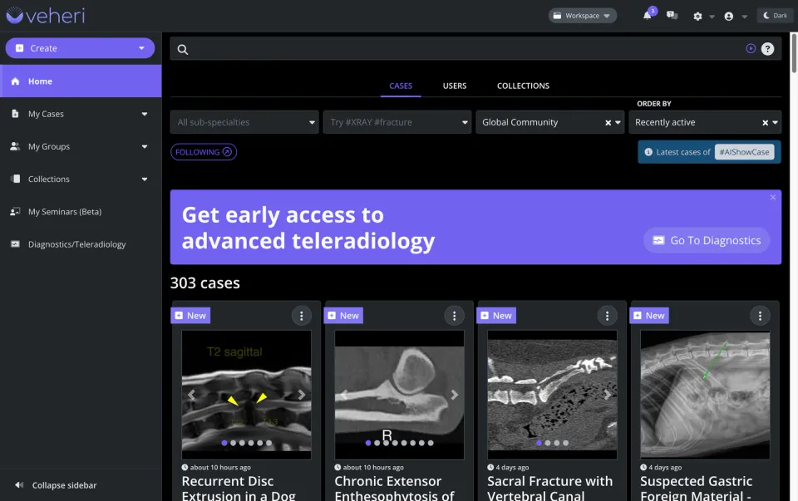798x501 pixels.
Task: Open options menu on Recurrent Disc case
Action: pyautogui.click(x=301, y=316)
